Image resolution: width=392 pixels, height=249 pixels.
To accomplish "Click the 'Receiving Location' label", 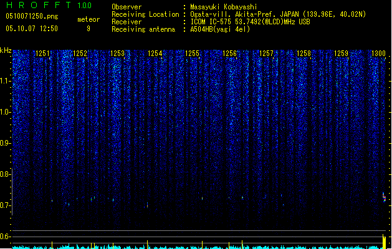I will 145,14.
